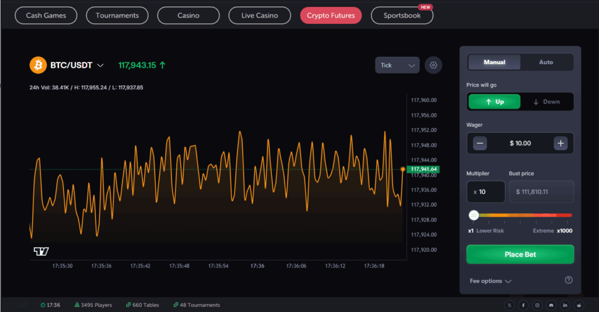Select the Crypto Futures tab
This screenshot has width=599, height=312.
(x=331, y=16)
